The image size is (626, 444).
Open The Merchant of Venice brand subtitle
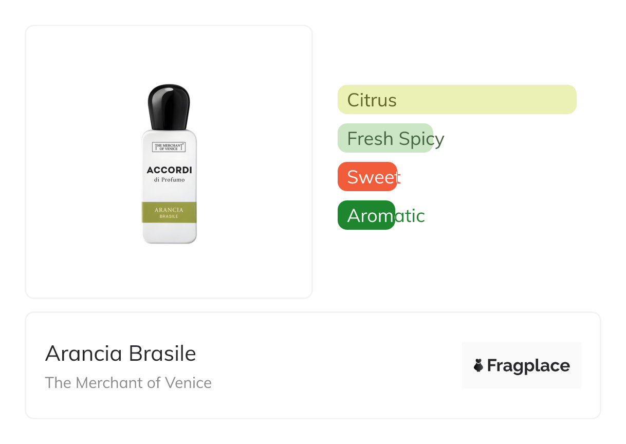point(128,383)
